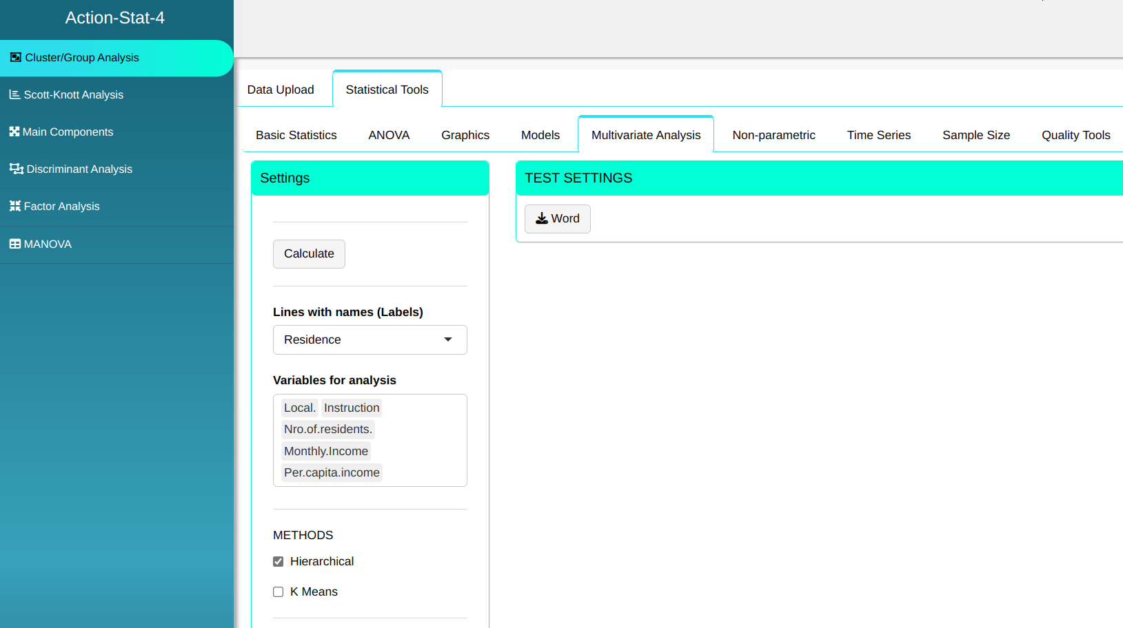Click the Discriminant Analysis sidebar icon
1123x628 pixels.
tap(16, 169)
